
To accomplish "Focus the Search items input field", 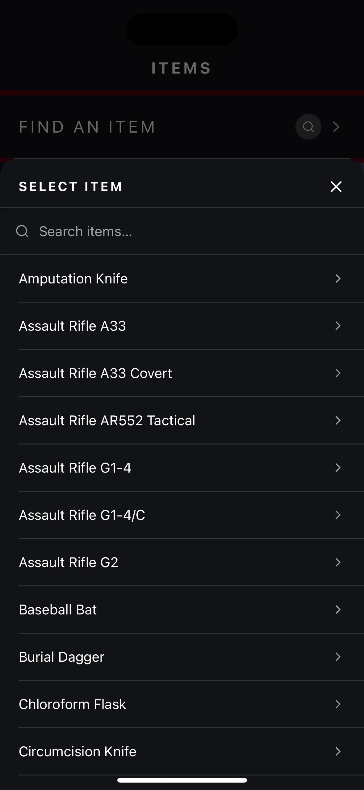I will (182, 231).
